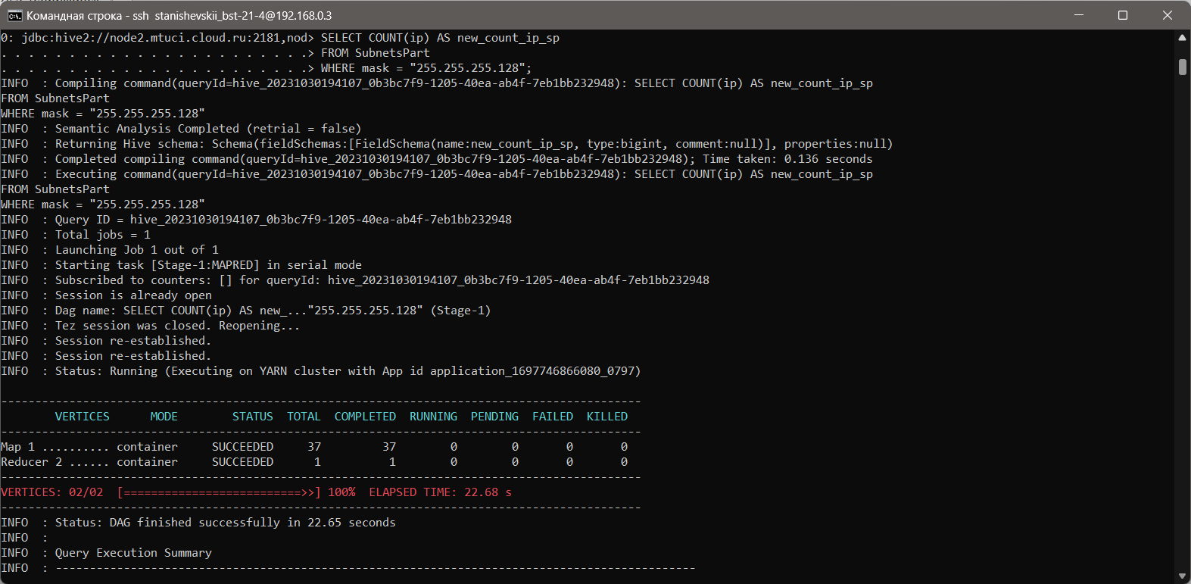Click the RUNNING column header
Viewport: 1191px width, 584px height.
click(433, 417)
